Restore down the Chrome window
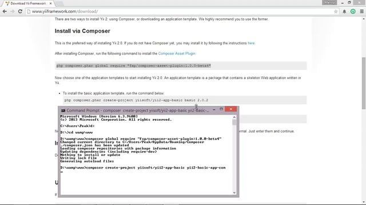This screenshot has height=205, width=366. (349, 2)
